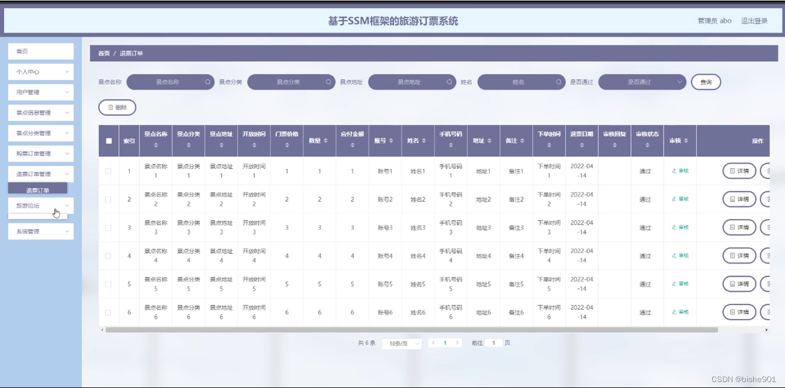This screenshot has height=388, width=785.
Task: Go to next page arrow in pagination
Action: (457, 343)
